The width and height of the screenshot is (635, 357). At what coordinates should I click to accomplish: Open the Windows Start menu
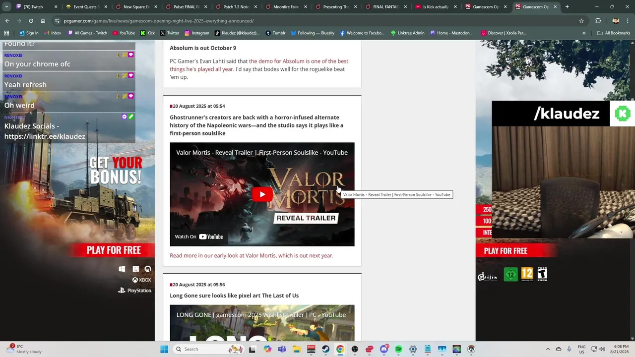click(x=164, y=349)
